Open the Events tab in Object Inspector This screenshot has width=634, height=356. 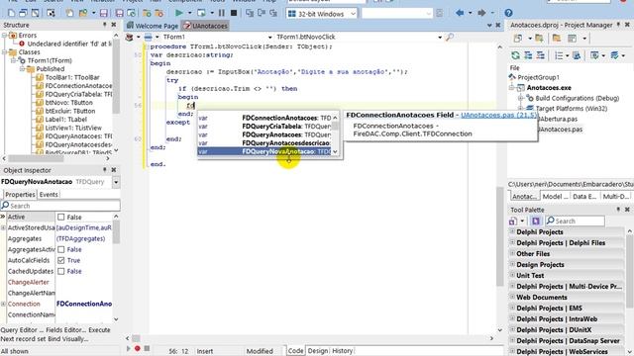[49, 195]
